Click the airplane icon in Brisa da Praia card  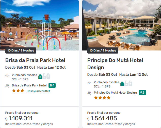[x=7, y=76]
